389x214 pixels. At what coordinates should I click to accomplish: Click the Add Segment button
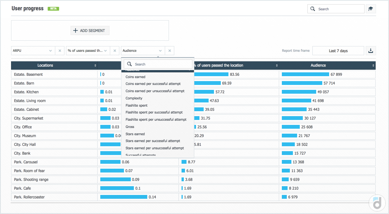pos(90,30)
